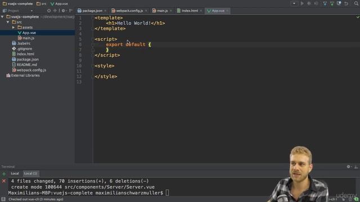Hide the Project tool window icon
This screenshot has height=202, width=360.
point(71,11)
